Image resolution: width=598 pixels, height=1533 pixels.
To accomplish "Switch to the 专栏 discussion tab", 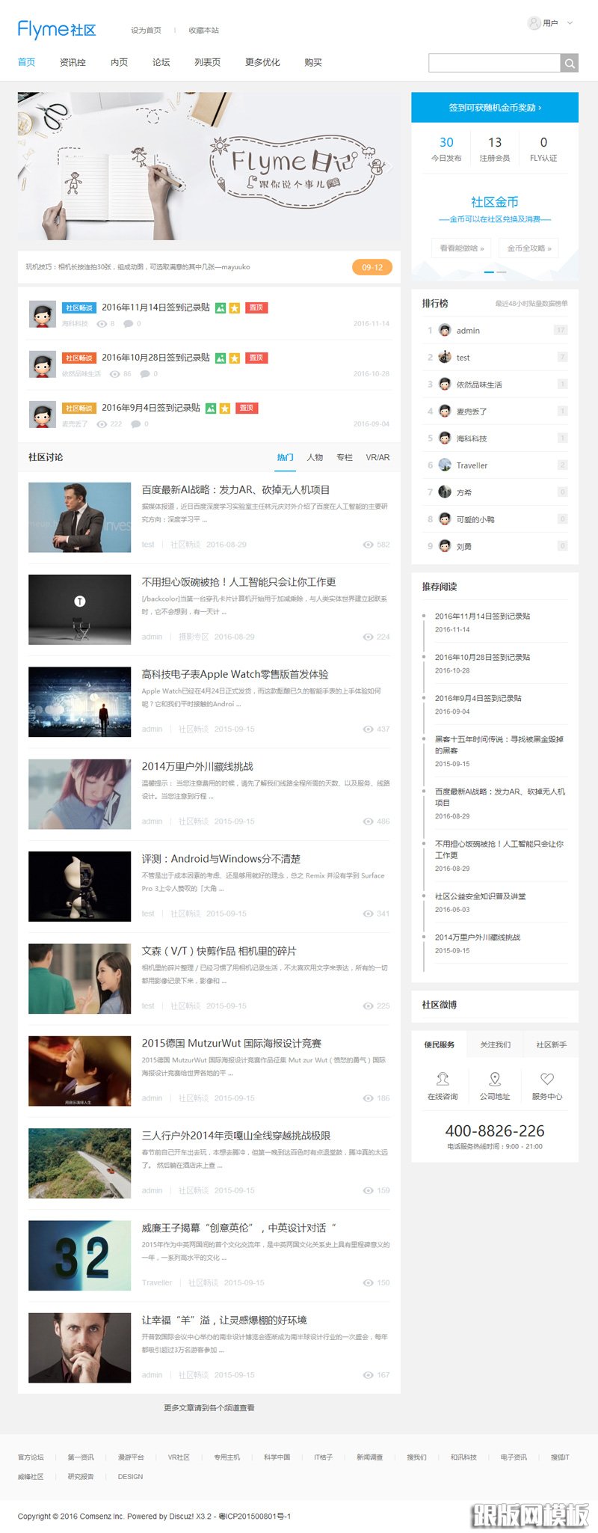I will 345,457.
